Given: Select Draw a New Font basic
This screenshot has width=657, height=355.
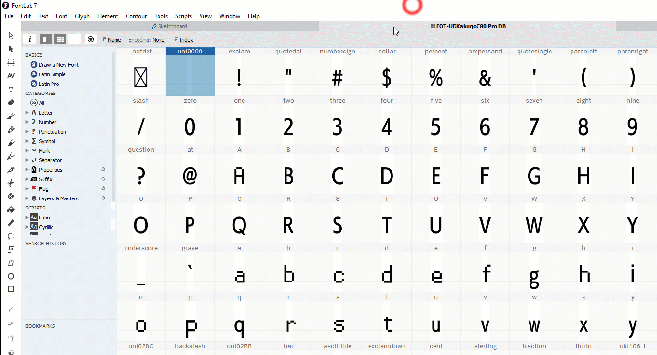Looking at the screenshot, I should (54, 65).
